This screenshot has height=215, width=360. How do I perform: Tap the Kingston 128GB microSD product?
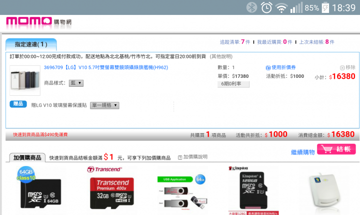pos(253,191)
